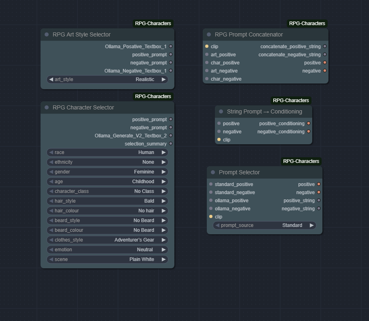369x321 pixels.
Task: Click next arrow on age widget
Action: [x=163, y=182]
